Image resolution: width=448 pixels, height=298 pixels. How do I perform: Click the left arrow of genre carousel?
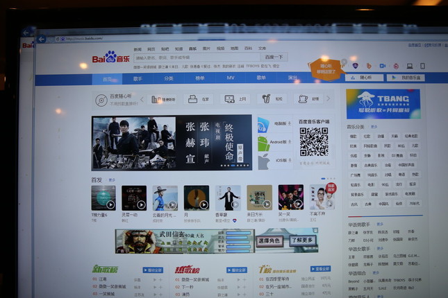pyautogui.click(x=141, y=100)
